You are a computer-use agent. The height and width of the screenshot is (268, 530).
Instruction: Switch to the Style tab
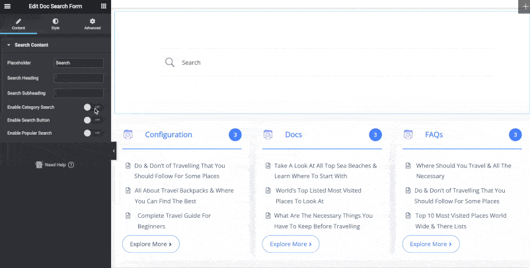tap(56, 24)
